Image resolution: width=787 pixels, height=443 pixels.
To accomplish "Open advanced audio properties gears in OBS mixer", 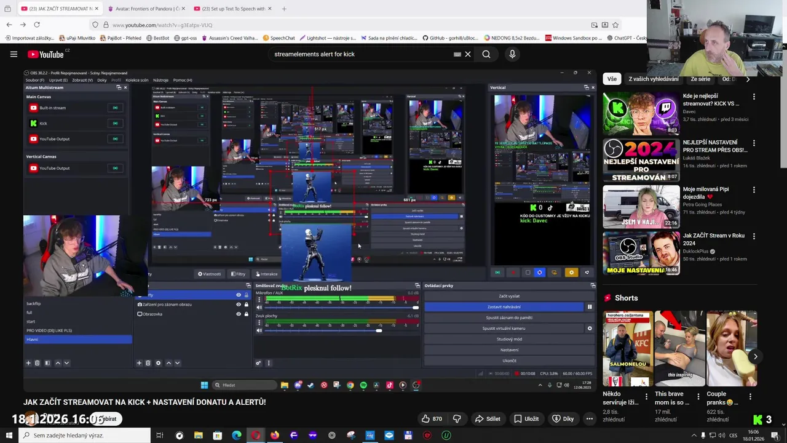I will [259, 363].
